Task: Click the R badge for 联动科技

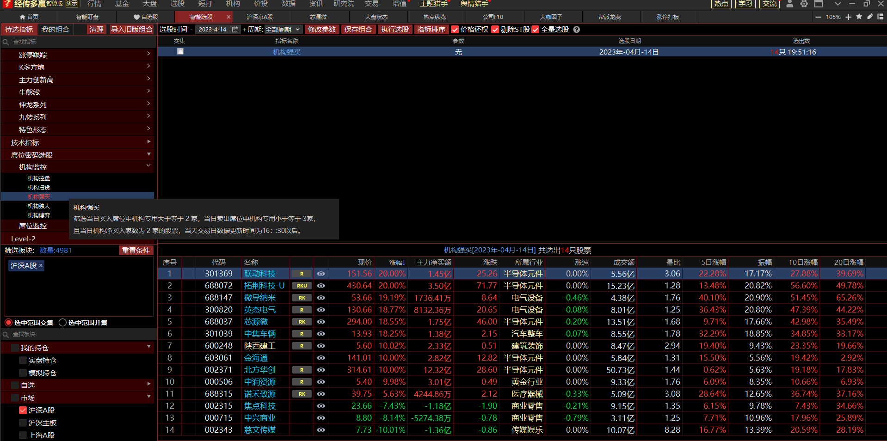Action: click(302, 274)
